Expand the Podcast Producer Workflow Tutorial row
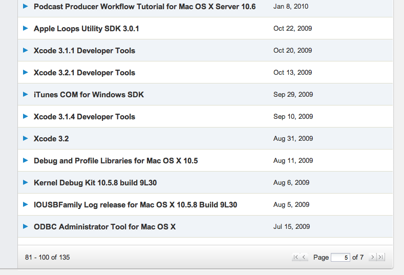Viewport: 404px width, 275px height. 26,7
